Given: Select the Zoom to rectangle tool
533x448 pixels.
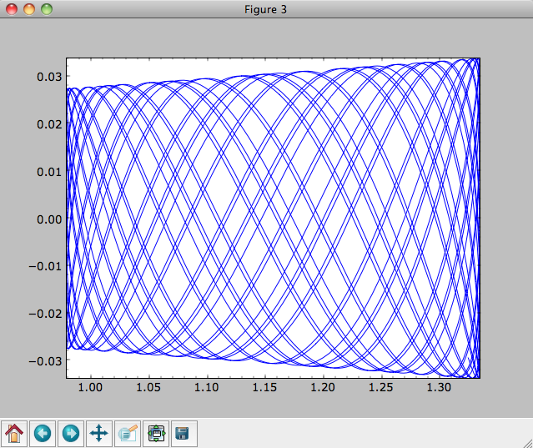Looking at the screenshot, I should [128, 434].
